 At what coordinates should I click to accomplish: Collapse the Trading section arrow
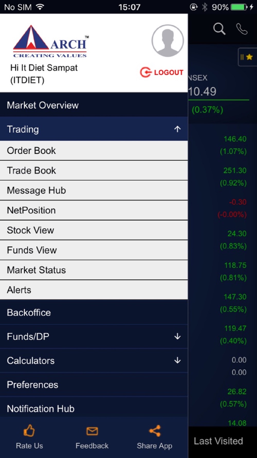tap(177, 129)
